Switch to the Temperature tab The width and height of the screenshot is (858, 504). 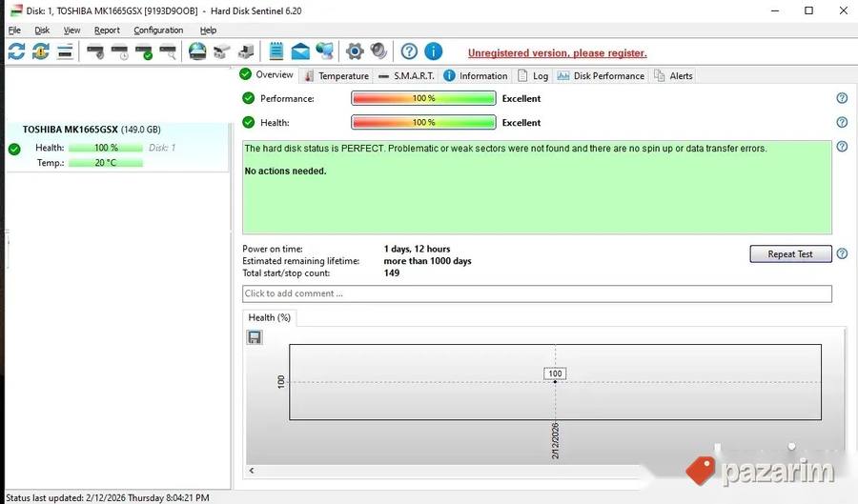coord(337,76)
